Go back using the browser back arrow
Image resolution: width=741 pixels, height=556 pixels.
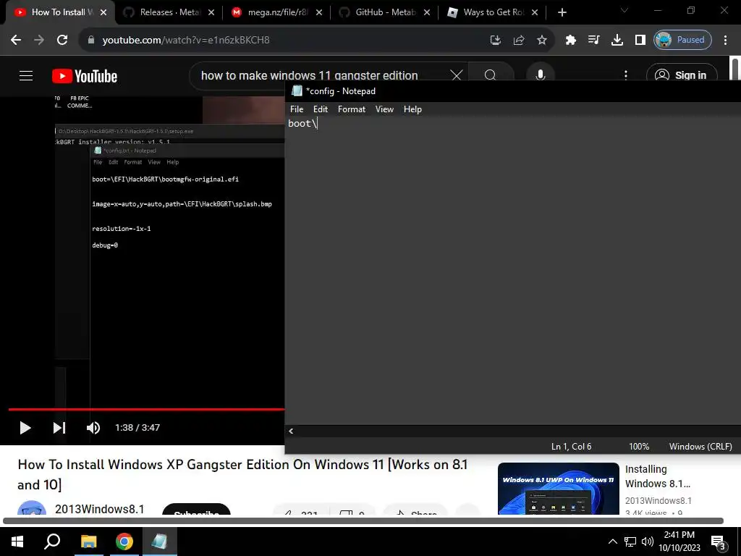coord(16,41)
